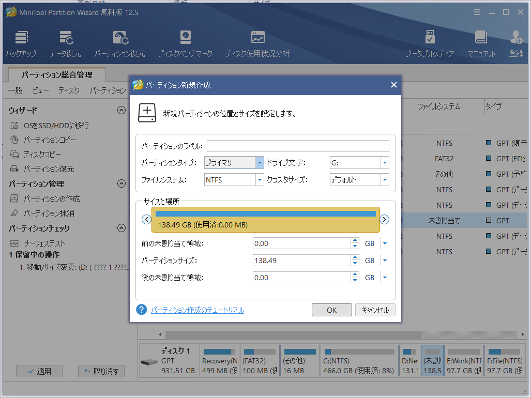Click the help icon beside the tutorial link
This screenshot has width=531, height=398.
click(142, 310)
